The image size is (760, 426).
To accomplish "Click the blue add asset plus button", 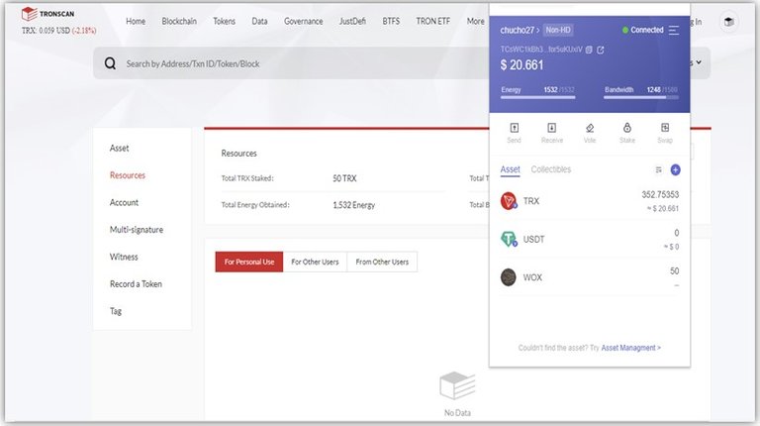I will (675, 169).
